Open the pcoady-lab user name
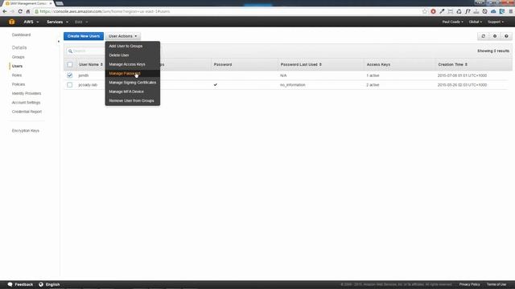The width and height of the screenshot is (515, 289). (88, 85)
